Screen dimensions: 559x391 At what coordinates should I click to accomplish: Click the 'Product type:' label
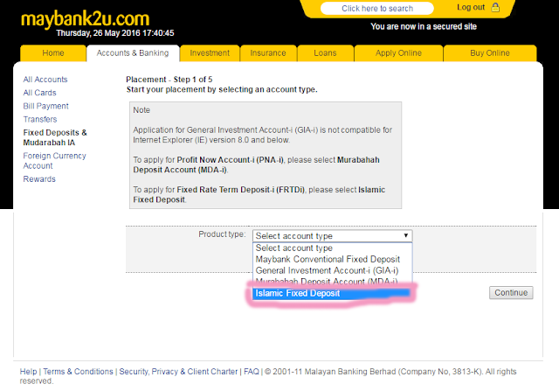[222, 234]
